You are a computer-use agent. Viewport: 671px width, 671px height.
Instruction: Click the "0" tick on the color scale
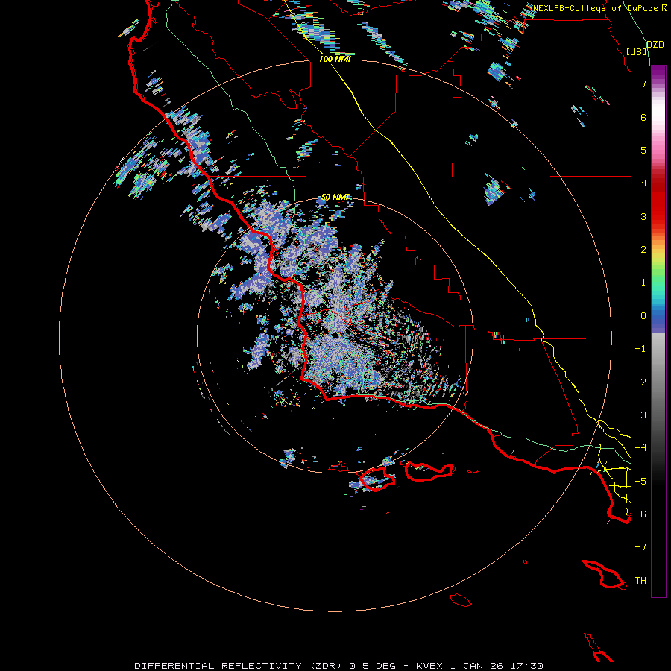643,316
